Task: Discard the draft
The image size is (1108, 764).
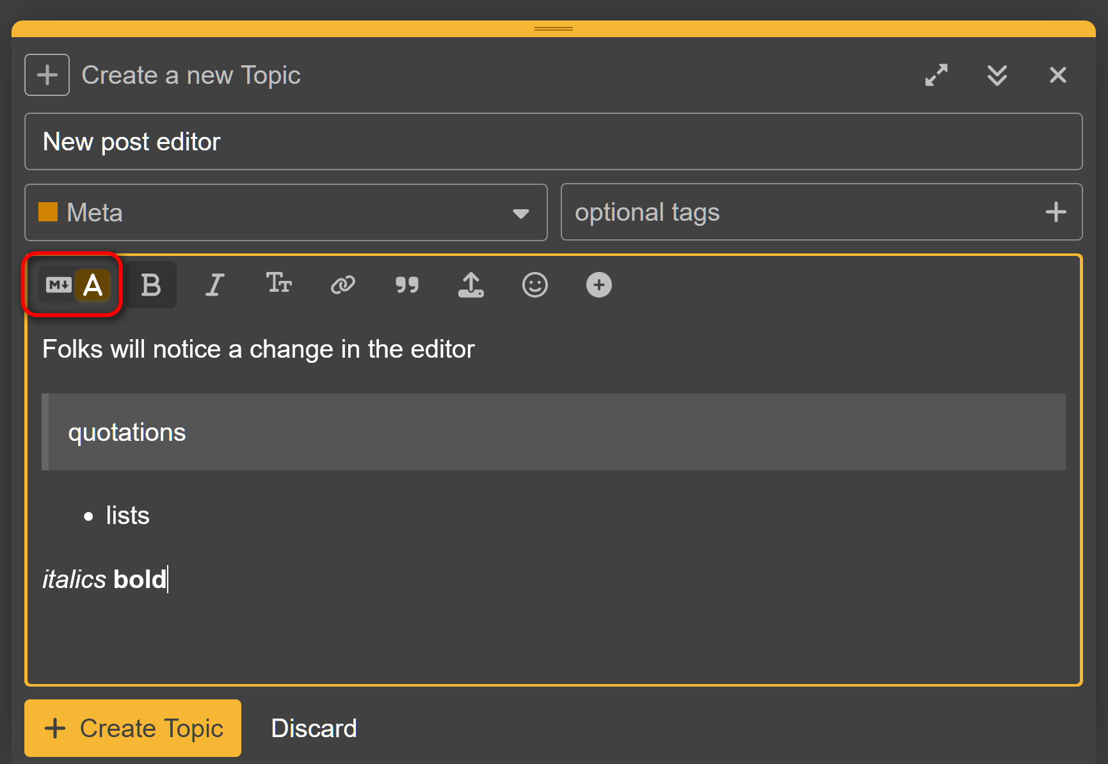Action: [314, 728]
